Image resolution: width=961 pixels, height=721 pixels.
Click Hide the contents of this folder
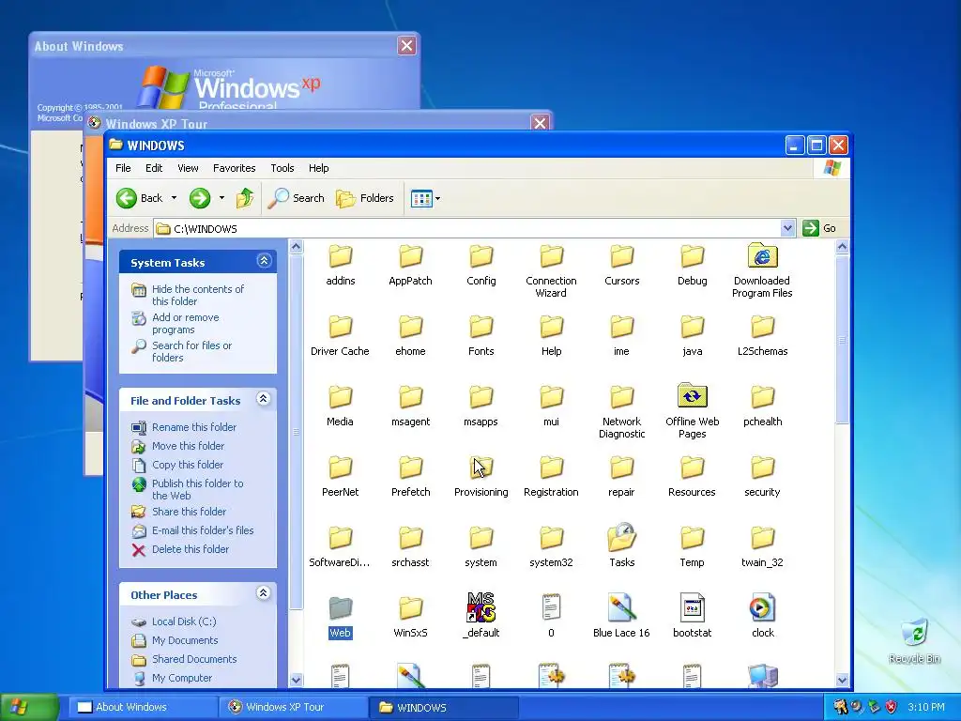tap(197, 295)
